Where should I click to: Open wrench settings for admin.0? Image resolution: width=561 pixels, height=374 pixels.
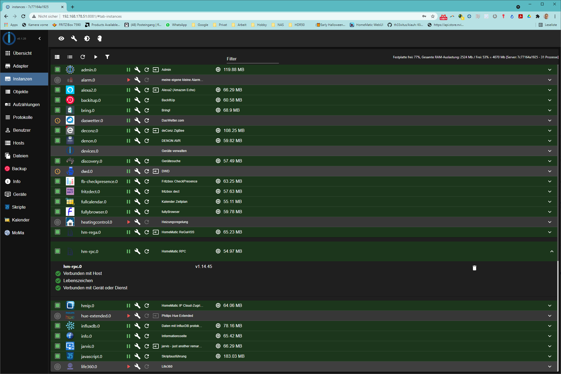[137, 70]
